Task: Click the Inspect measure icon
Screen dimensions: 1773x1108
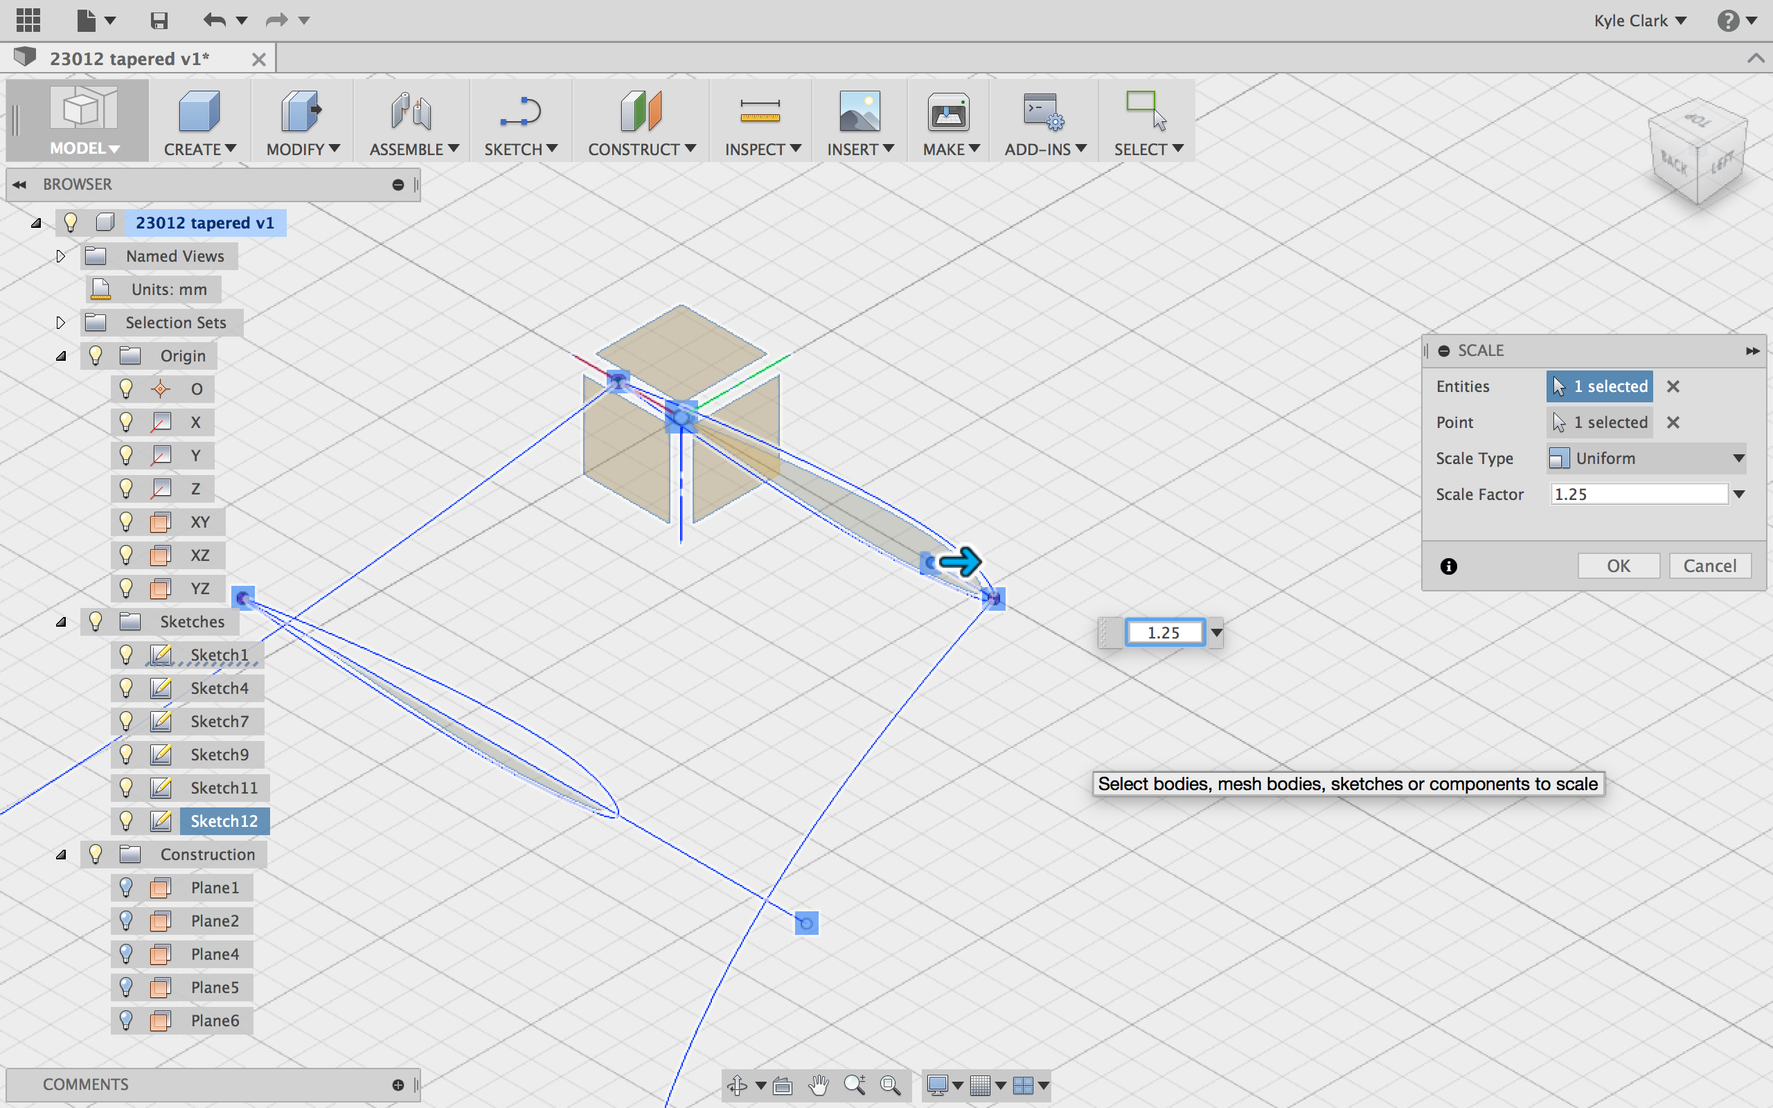Action: (x=760, y=112)
